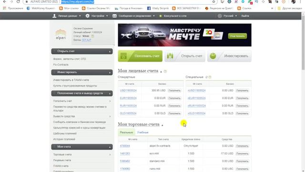
Task: Open trading account 1481263 link
Action: pyautogui.click(x=125, y=153)
